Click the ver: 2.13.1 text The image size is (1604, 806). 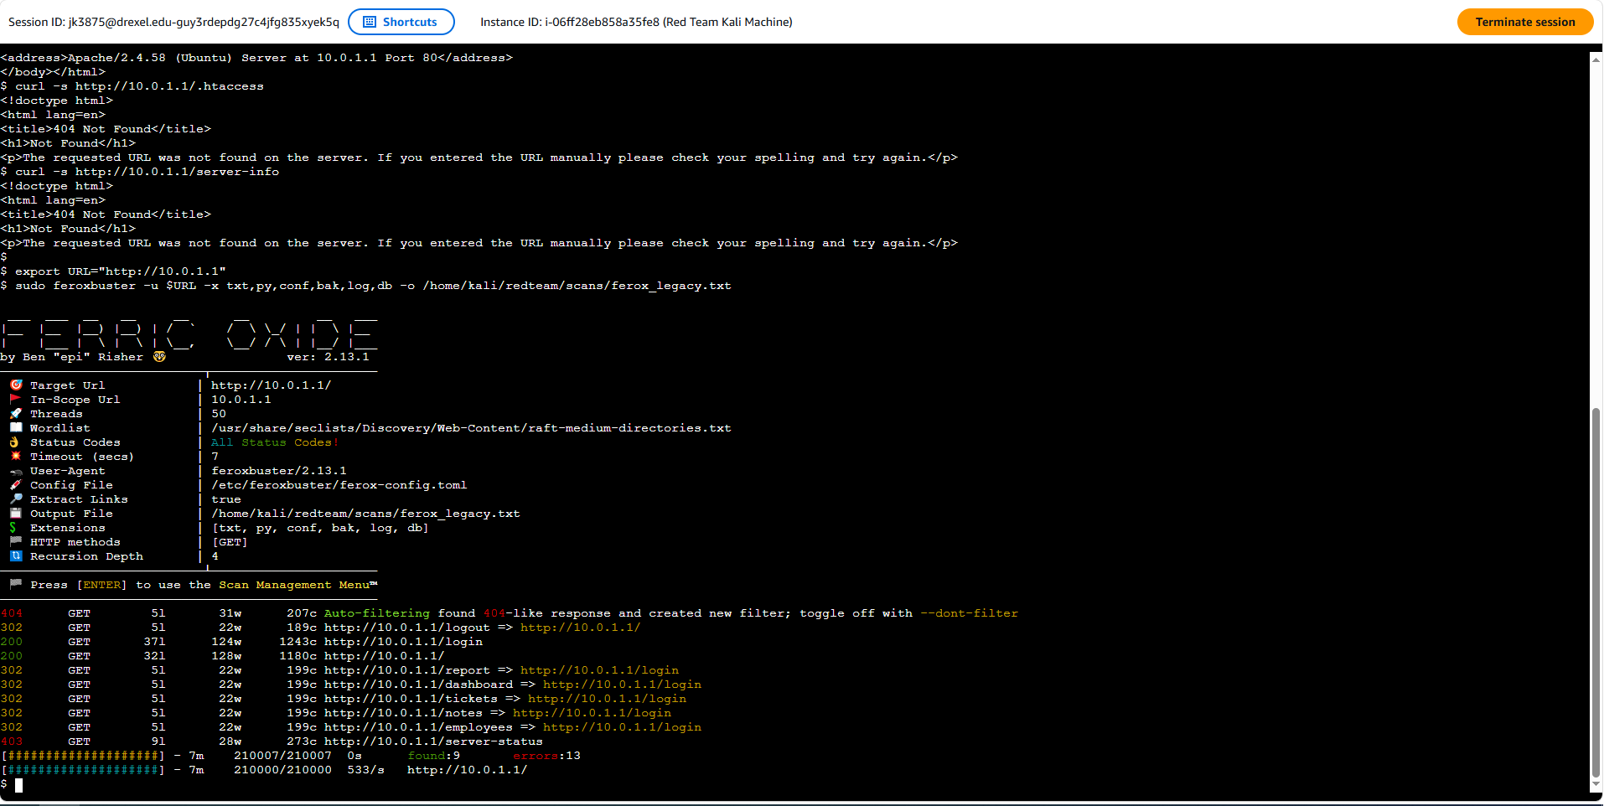(x=328, y=356)
